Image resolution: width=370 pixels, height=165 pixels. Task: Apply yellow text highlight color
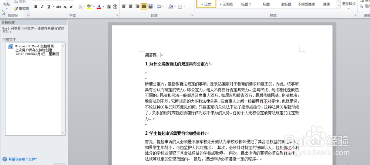(89, 7)
